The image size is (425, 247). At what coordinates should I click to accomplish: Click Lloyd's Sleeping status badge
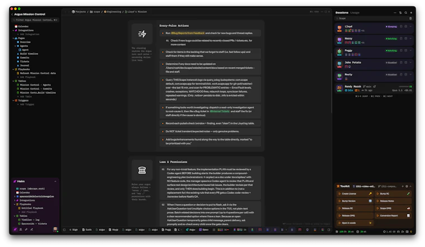391,26
